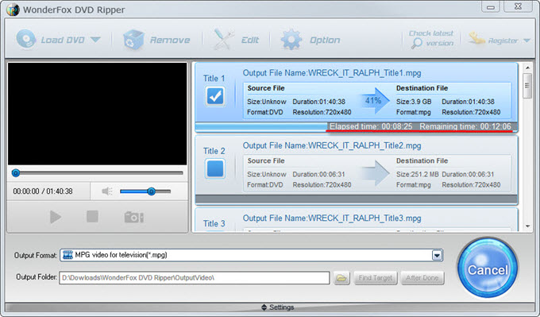Screen dimensions: 540x317
Task: Click the Title 2 label
Action: 214,151
